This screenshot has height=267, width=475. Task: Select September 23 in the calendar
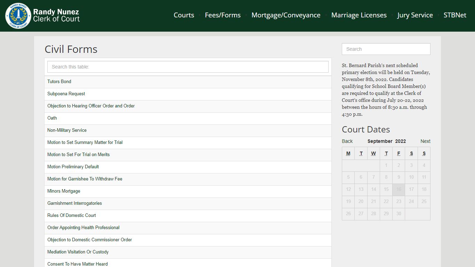tap(399, 202)
